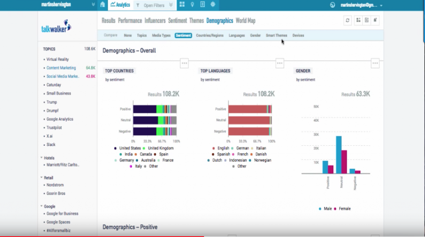Select the Social Media Marke.. topic
This screenshot has width=425, height=237.
[63, 76]
